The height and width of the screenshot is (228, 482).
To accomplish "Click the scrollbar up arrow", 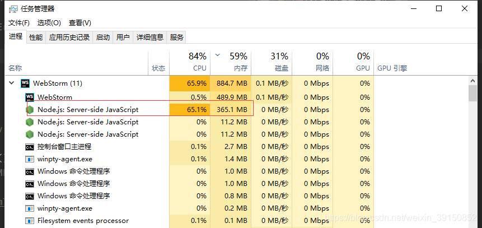I will coord(473,81).
